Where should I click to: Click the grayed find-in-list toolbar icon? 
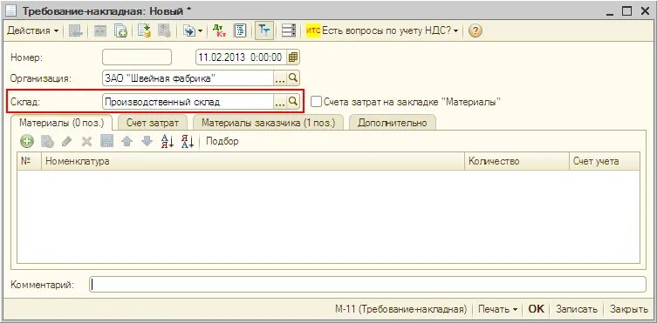coord(76,31)
